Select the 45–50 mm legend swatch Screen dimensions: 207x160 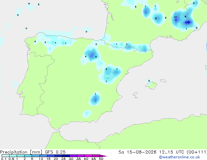point(96,156)
